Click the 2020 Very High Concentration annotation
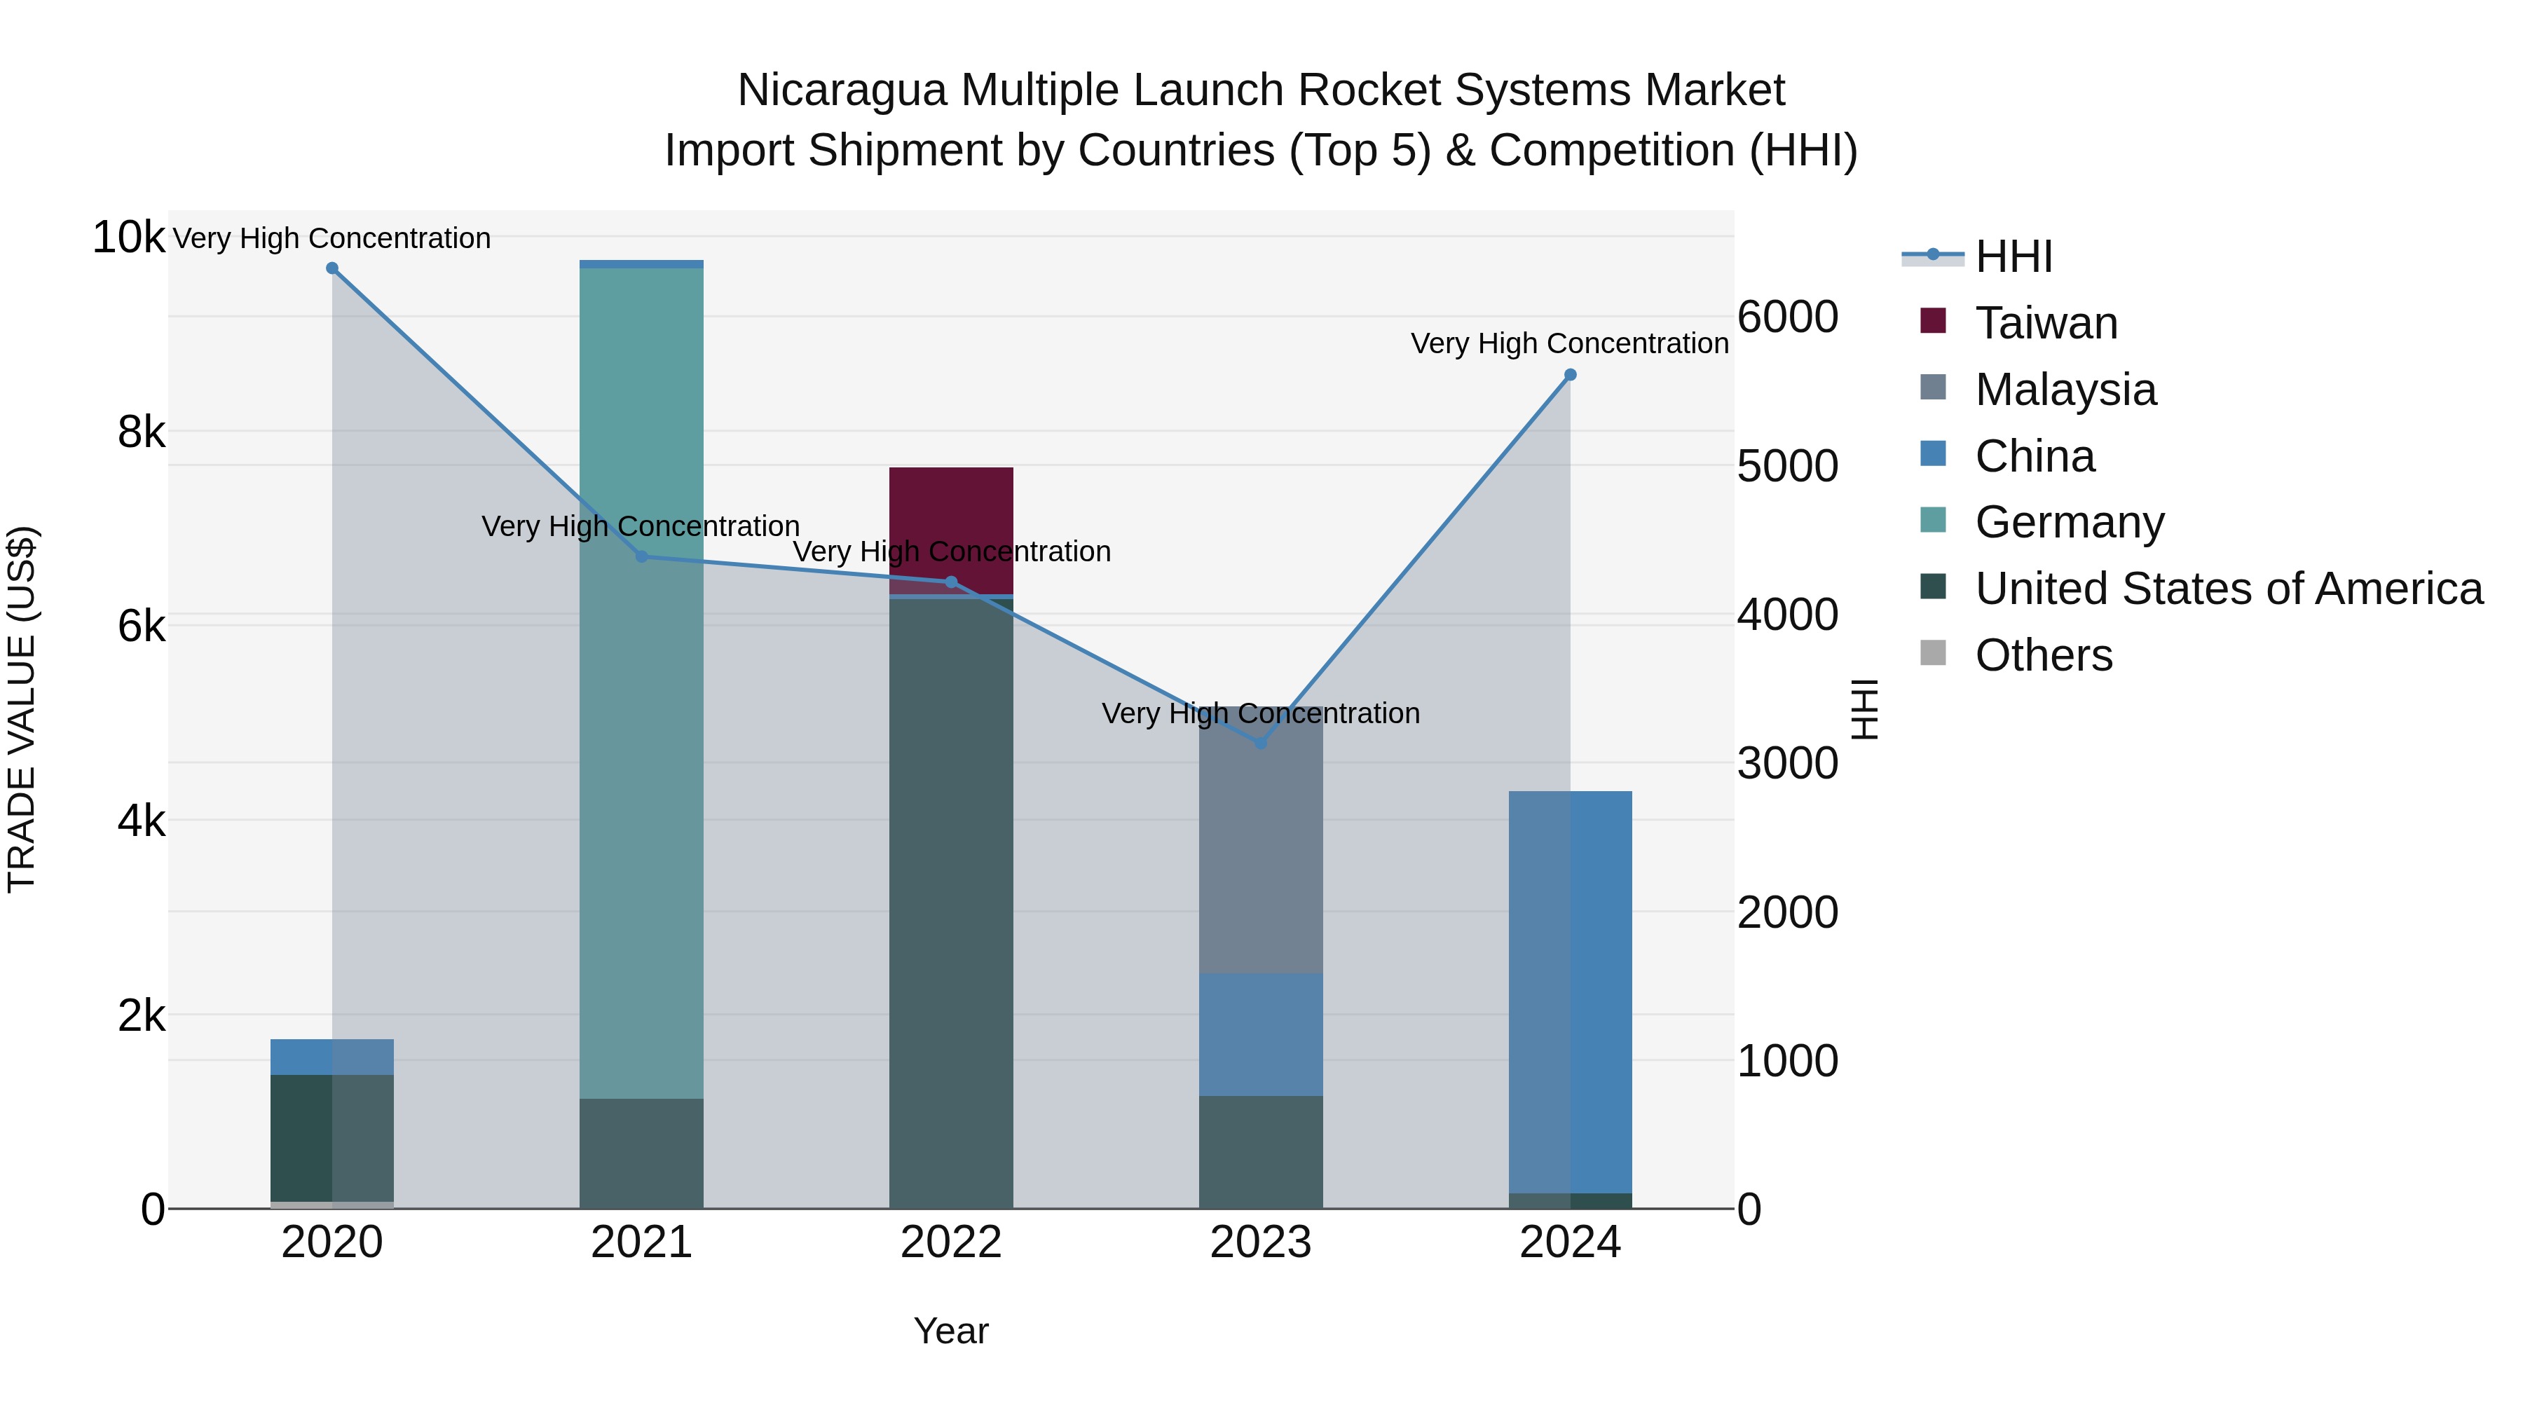Viewport: 2523px width, 1419px height. tap(332, 238)
